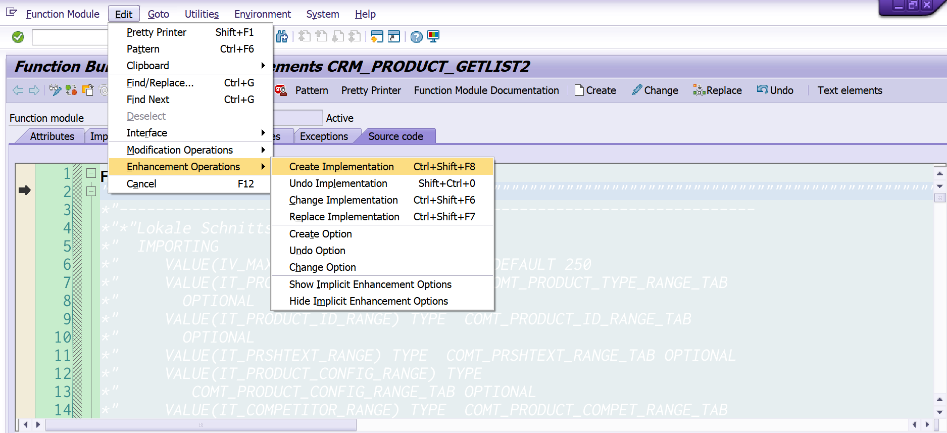
Task: Create a new session via toolbar icon
Action: tap(377, 36)
